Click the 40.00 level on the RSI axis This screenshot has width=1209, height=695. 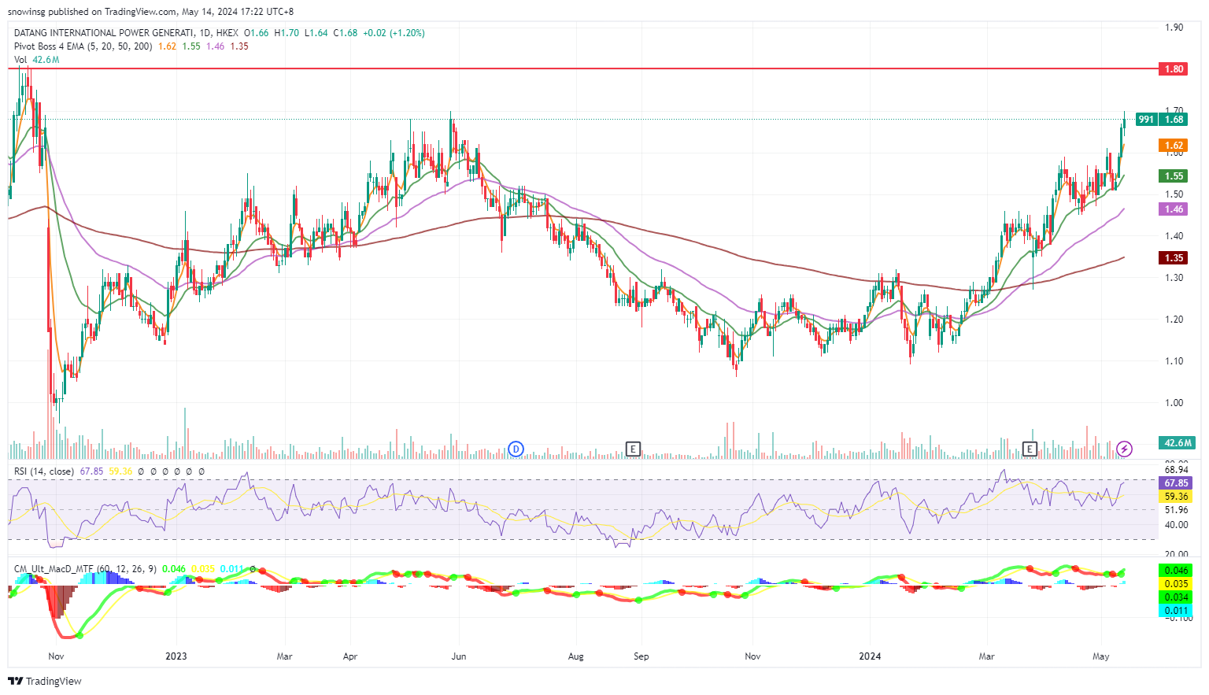(x=1176, y=525)
